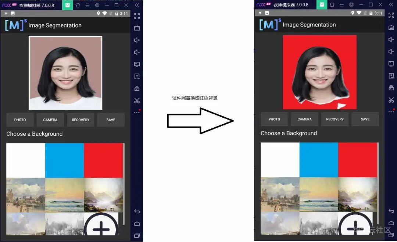Add custom background with plus icon, right window
Viewport: 397px width, 242px height.
tap(355, 224)
